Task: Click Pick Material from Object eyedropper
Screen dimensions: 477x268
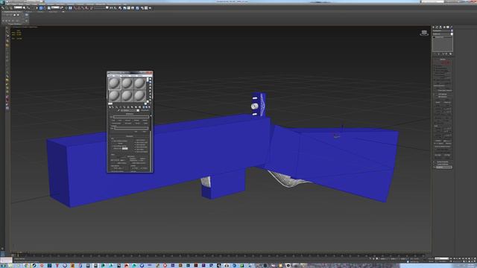Action: [119, 111]
